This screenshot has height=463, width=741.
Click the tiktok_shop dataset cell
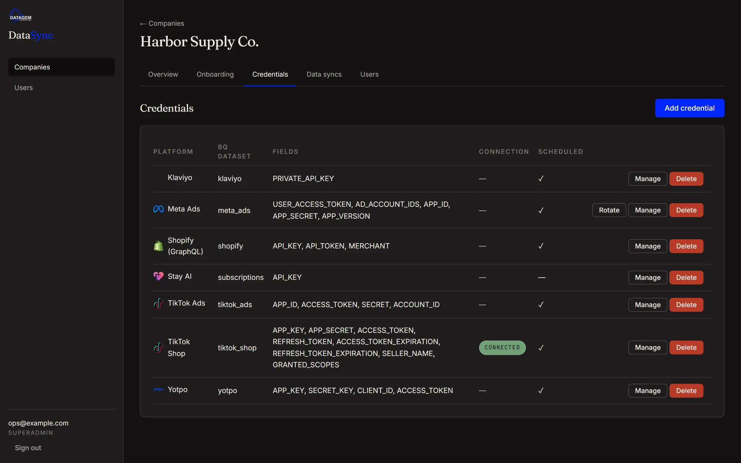(237, 348)
